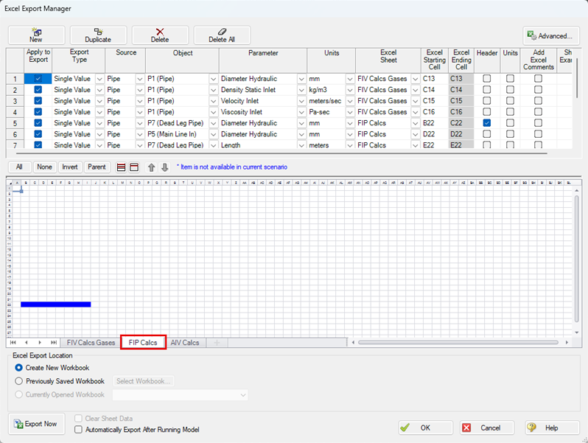Switch to the AIV Calcs sheet tab

[184, 343]
